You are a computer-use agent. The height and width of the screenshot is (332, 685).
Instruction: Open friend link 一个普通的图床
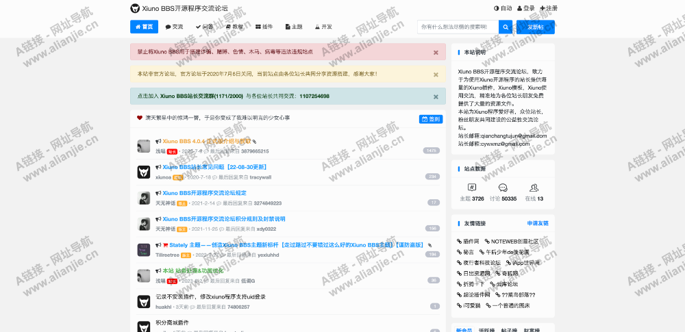[x=508, y=306]
